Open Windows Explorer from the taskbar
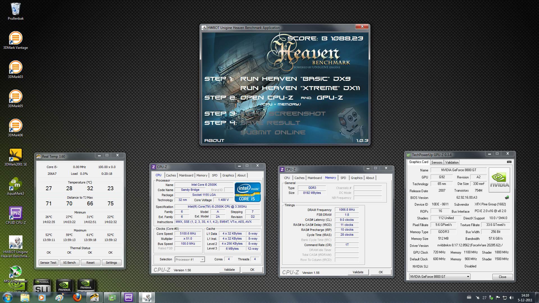Viewport: 539px width, 303px height. pyautogui.click(x=25, y=297)
